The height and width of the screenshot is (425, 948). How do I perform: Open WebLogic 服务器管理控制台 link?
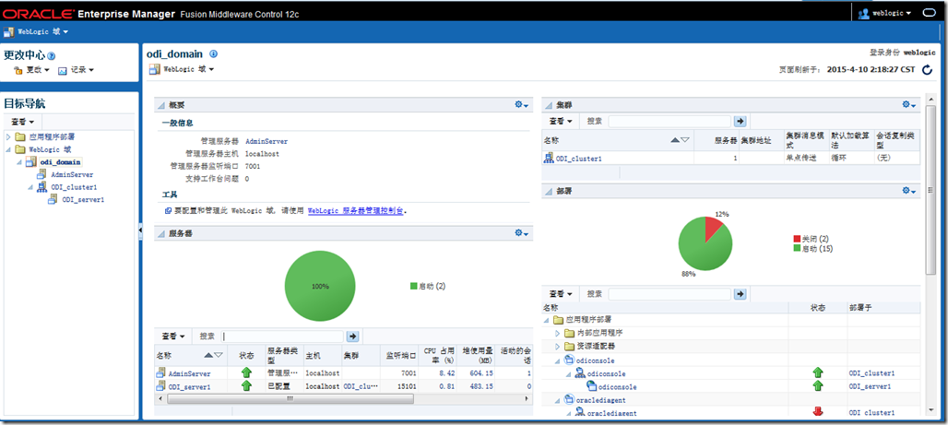click(356, 211)
